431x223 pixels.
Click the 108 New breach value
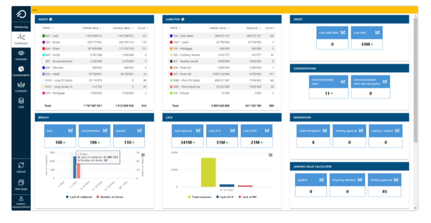pyautogui.click(x=59, y=142)
